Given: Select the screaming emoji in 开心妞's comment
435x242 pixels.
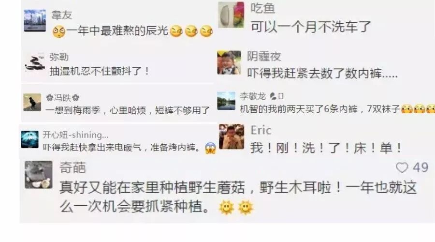Looking at the screenshot, I should click(x=211, y=148).
